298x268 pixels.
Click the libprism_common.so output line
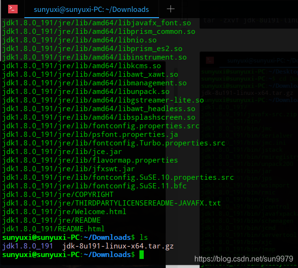coord(99,31)
